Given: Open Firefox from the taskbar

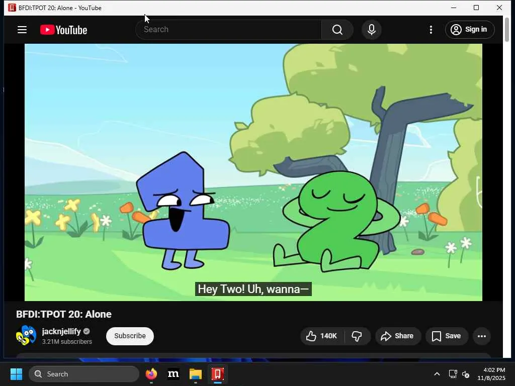Looking at the screenshot, I should pyautogui.click(x=151, y=374).
